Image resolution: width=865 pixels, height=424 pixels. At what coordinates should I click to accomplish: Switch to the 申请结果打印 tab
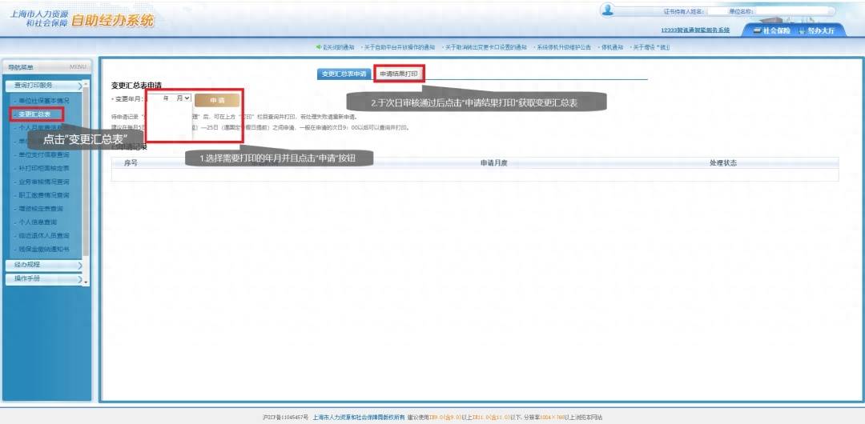[x=399, y=74]
